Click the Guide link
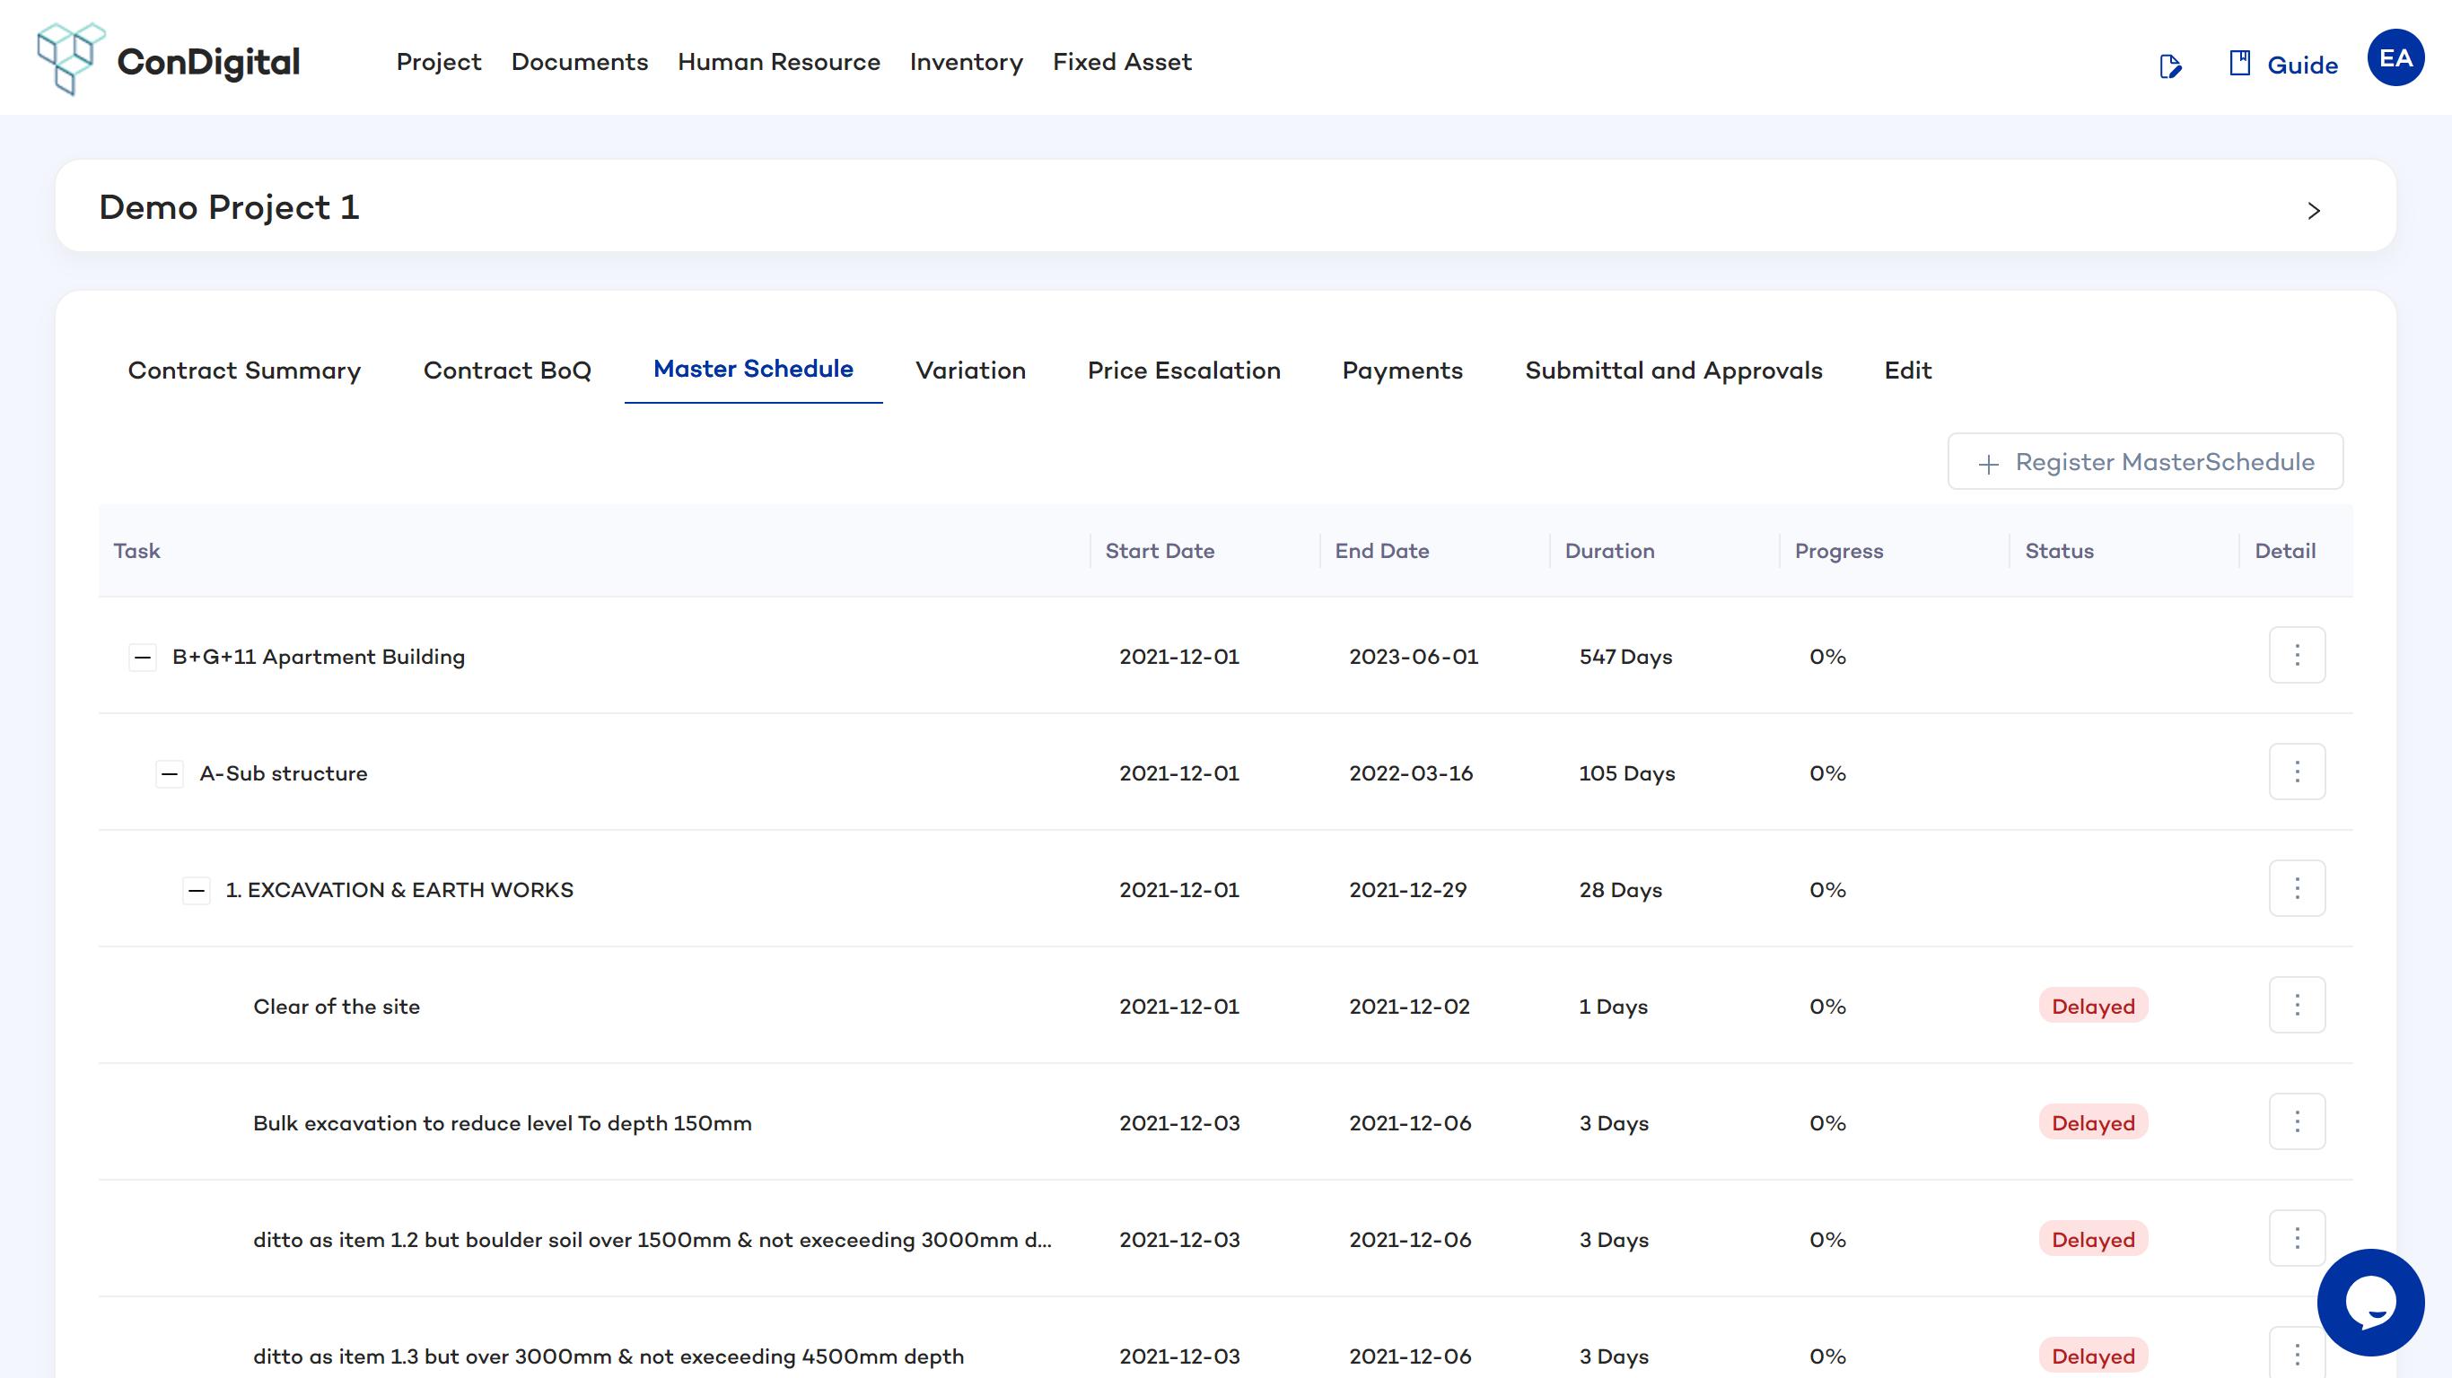 [x=2301, y=65]
